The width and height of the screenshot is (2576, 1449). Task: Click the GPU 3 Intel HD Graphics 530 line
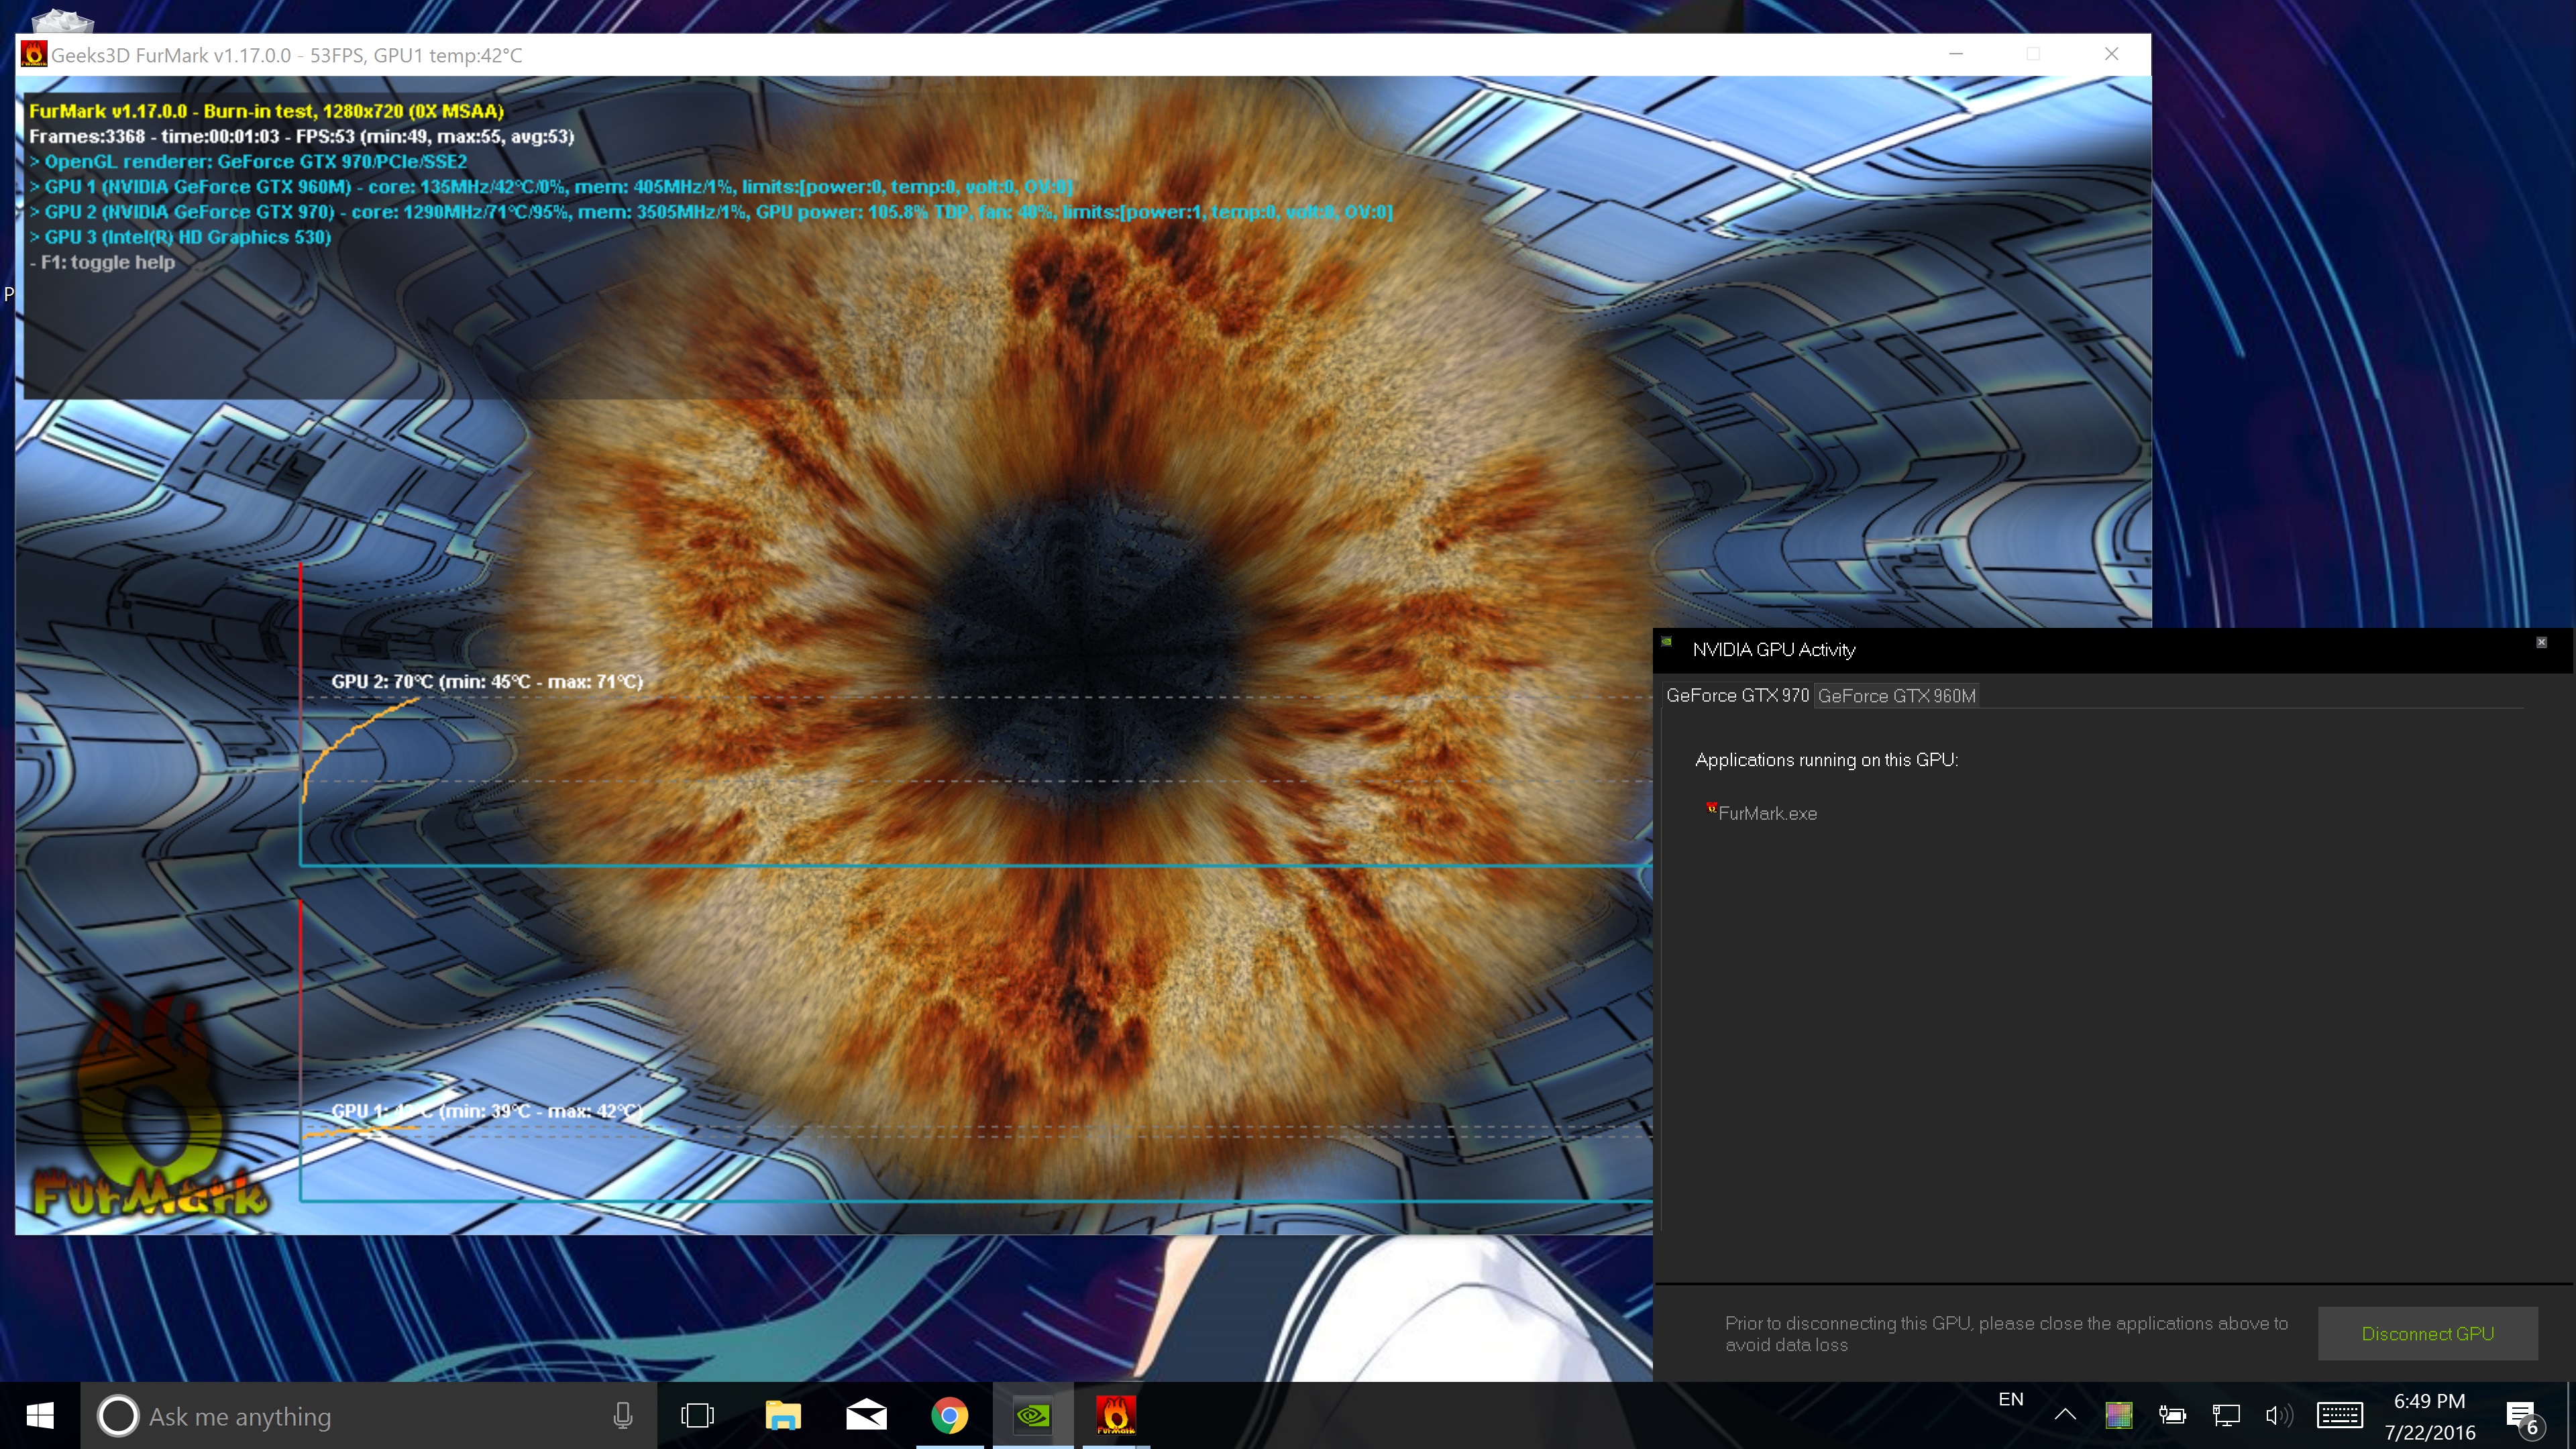[x=180, y=237]
